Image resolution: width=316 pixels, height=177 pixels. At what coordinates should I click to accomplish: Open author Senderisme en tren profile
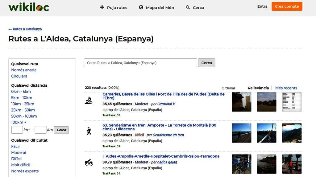[x=168, y=135]
